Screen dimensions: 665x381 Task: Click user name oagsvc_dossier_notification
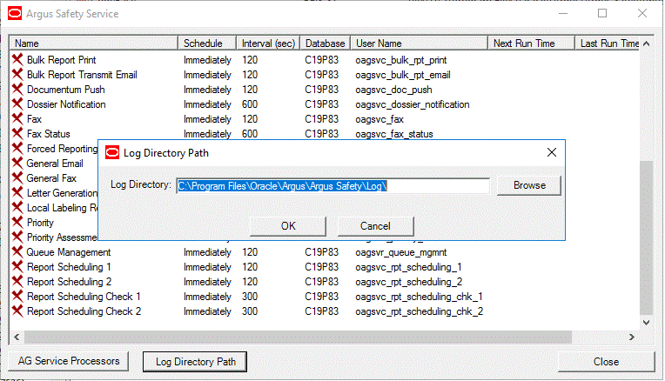click(x=413, y=104)
